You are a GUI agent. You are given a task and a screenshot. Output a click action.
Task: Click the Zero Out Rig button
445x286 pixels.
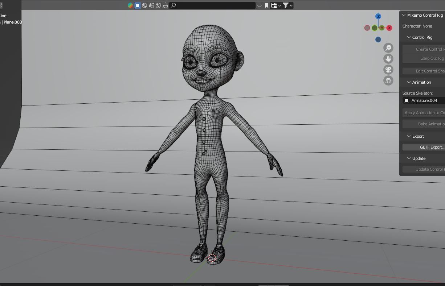coord(424,58)
